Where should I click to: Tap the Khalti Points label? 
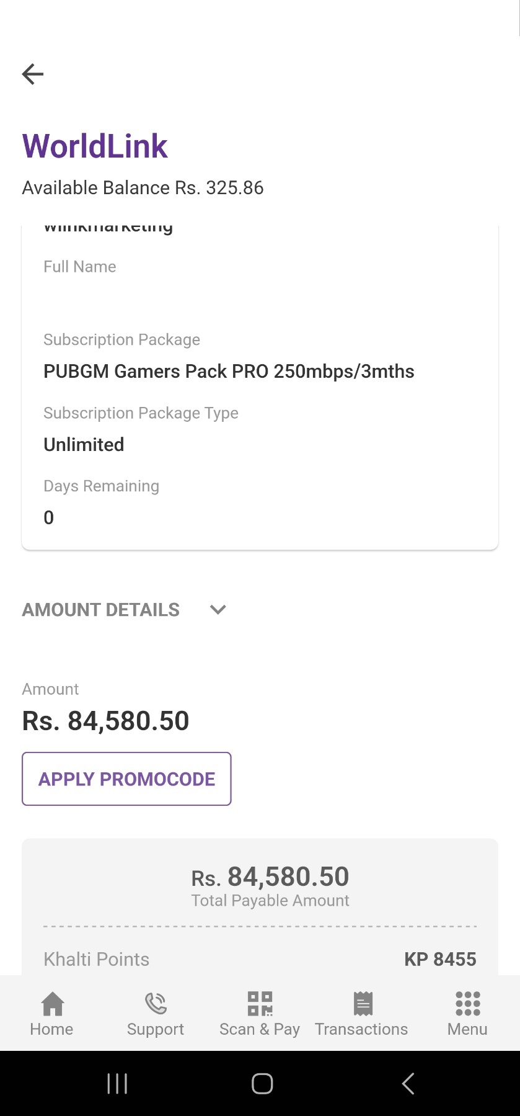pos(96,960)
